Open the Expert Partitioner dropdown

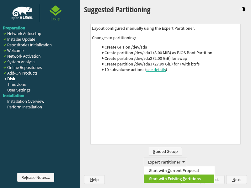point(165,162)
